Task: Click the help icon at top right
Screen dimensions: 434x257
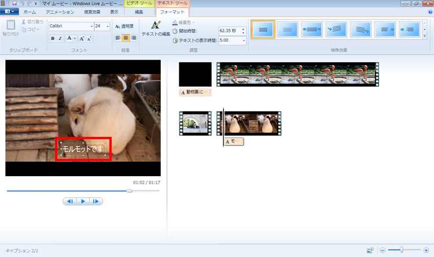Action: (431, 12)
